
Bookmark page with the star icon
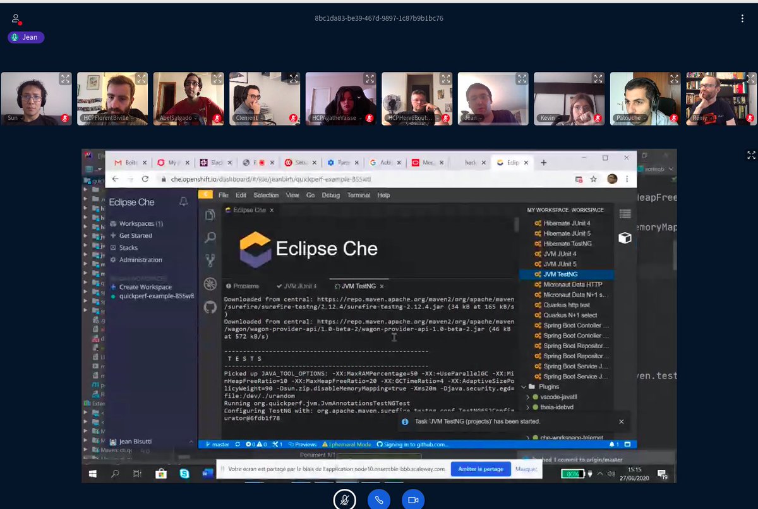click(593, 179)
